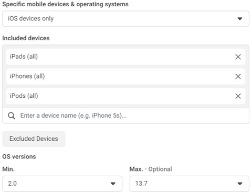Viewport: 252px width, 194px height.
Task: Click the Included devices heading
Action: pyautogui.click(x=26, y=38)
